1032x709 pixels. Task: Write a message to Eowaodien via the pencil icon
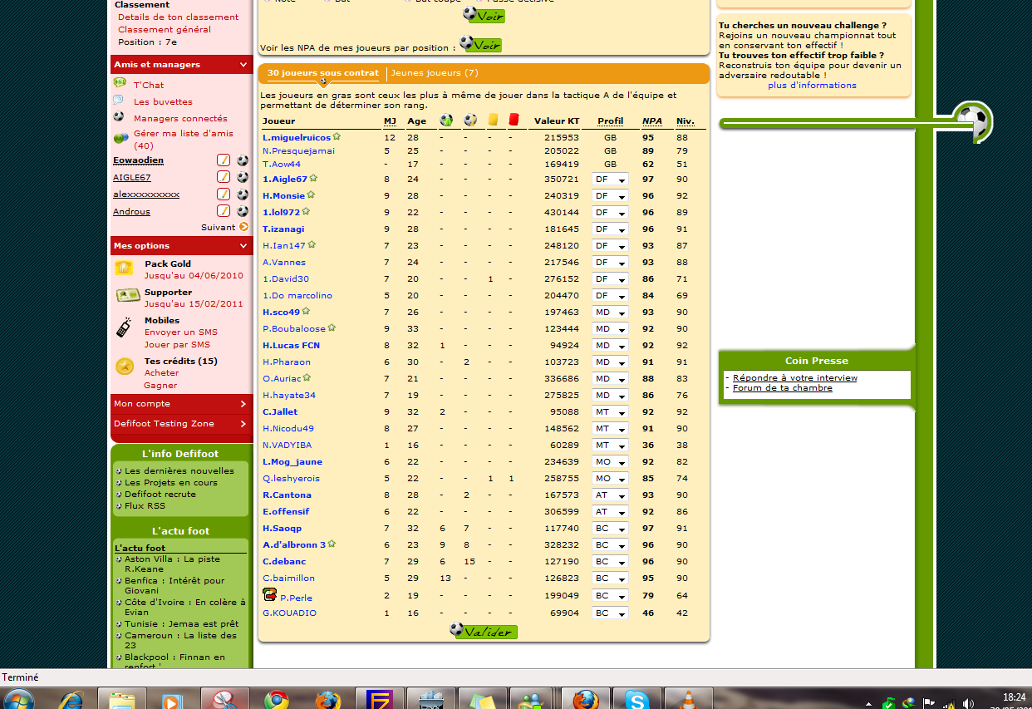(x=223, y=160)
